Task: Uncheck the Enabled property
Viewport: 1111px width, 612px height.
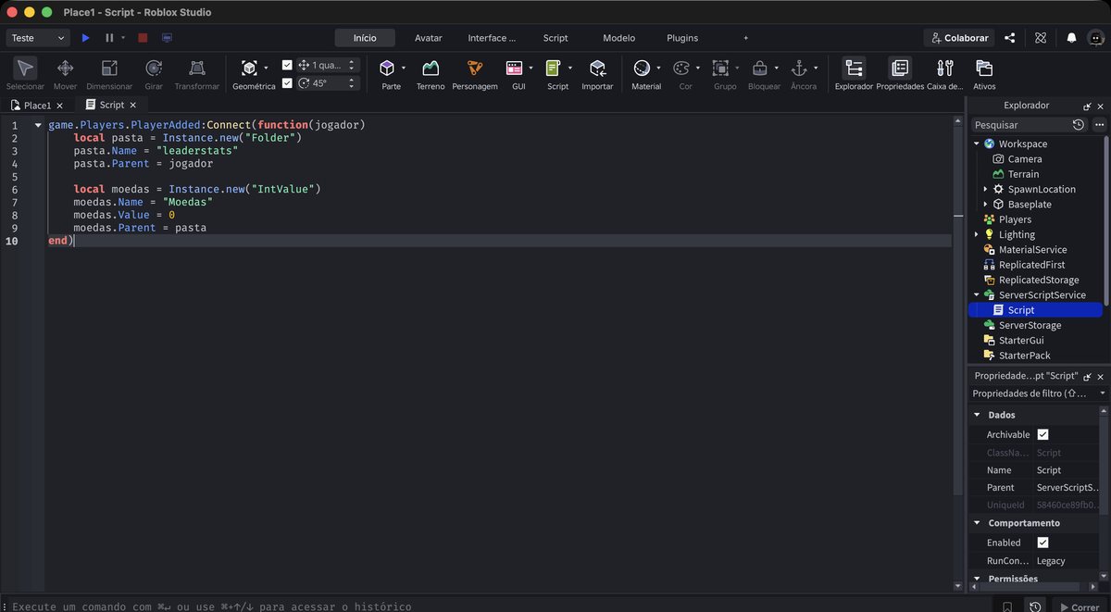Action: pyautogui.click(x=1042, y=543)
